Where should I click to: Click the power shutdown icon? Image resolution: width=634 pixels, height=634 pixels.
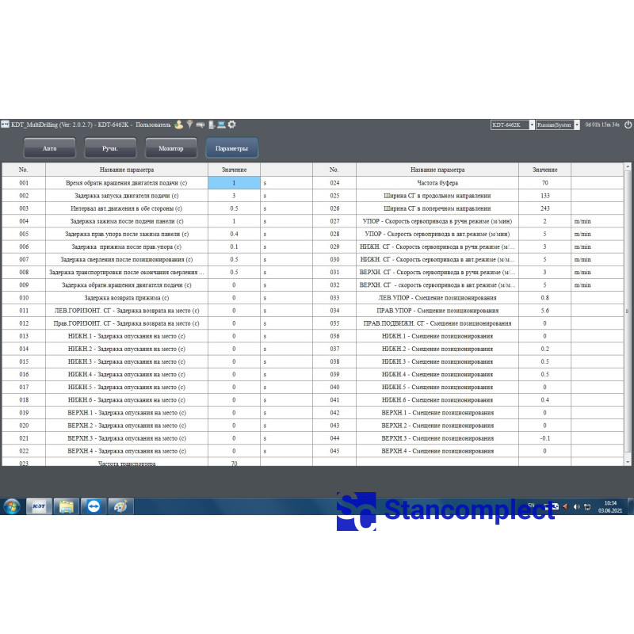tap(628, 124)
